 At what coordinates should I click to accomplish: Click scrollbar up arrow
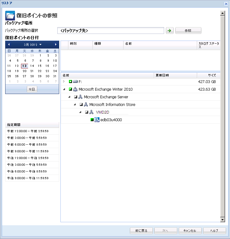(223, 13)
